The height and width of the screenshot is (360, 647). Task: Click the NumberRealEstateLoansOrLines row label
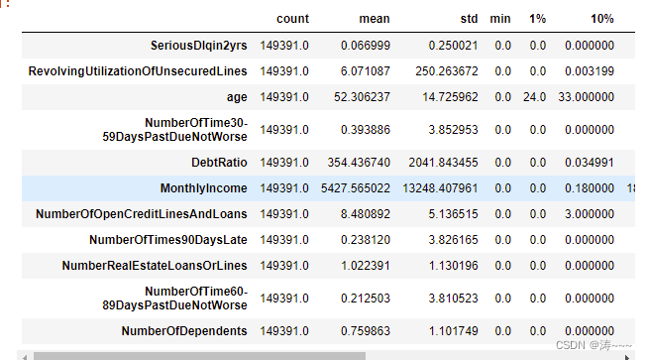155,266
